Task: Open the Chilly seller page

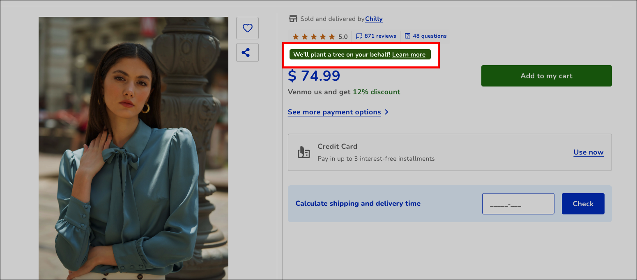Action: pyautogui.click(x=374, y=19)
